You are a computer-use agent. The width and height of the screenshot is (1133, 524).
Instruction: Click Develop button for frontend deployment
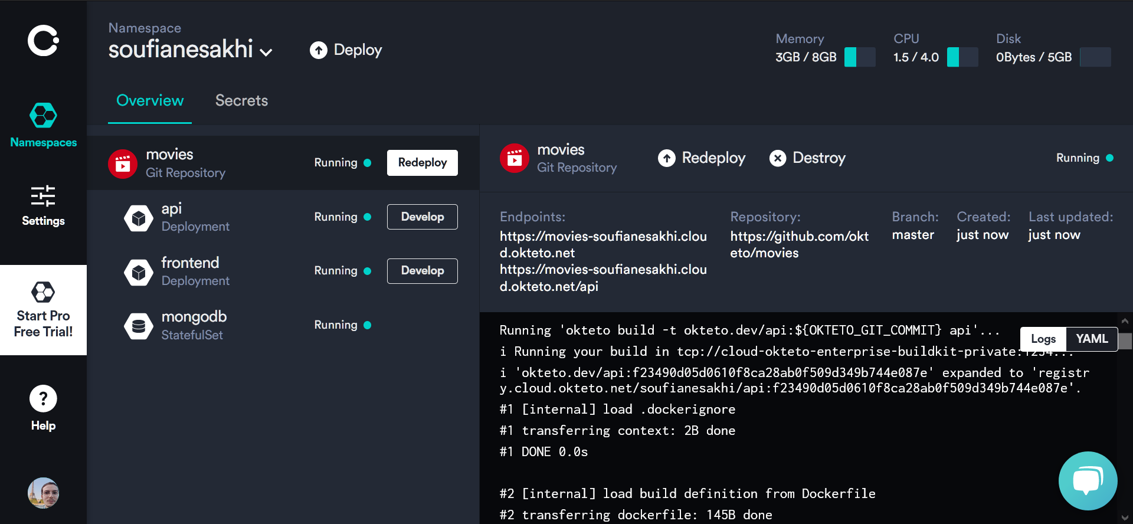click(422, 271)
